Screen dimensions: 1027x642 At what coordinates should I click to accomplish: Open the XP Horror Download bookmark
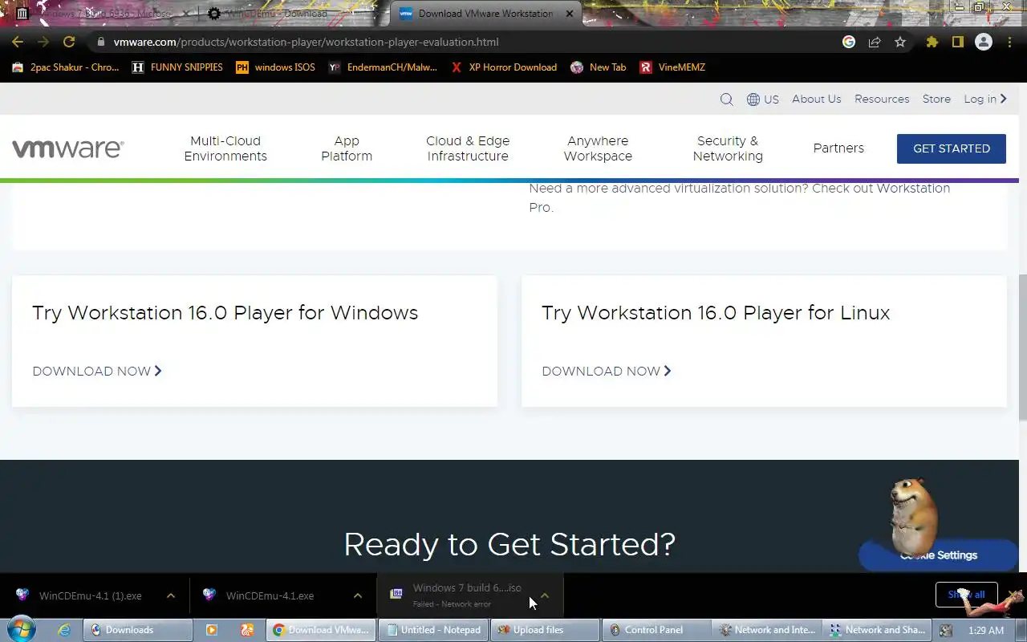coord(504,67)
